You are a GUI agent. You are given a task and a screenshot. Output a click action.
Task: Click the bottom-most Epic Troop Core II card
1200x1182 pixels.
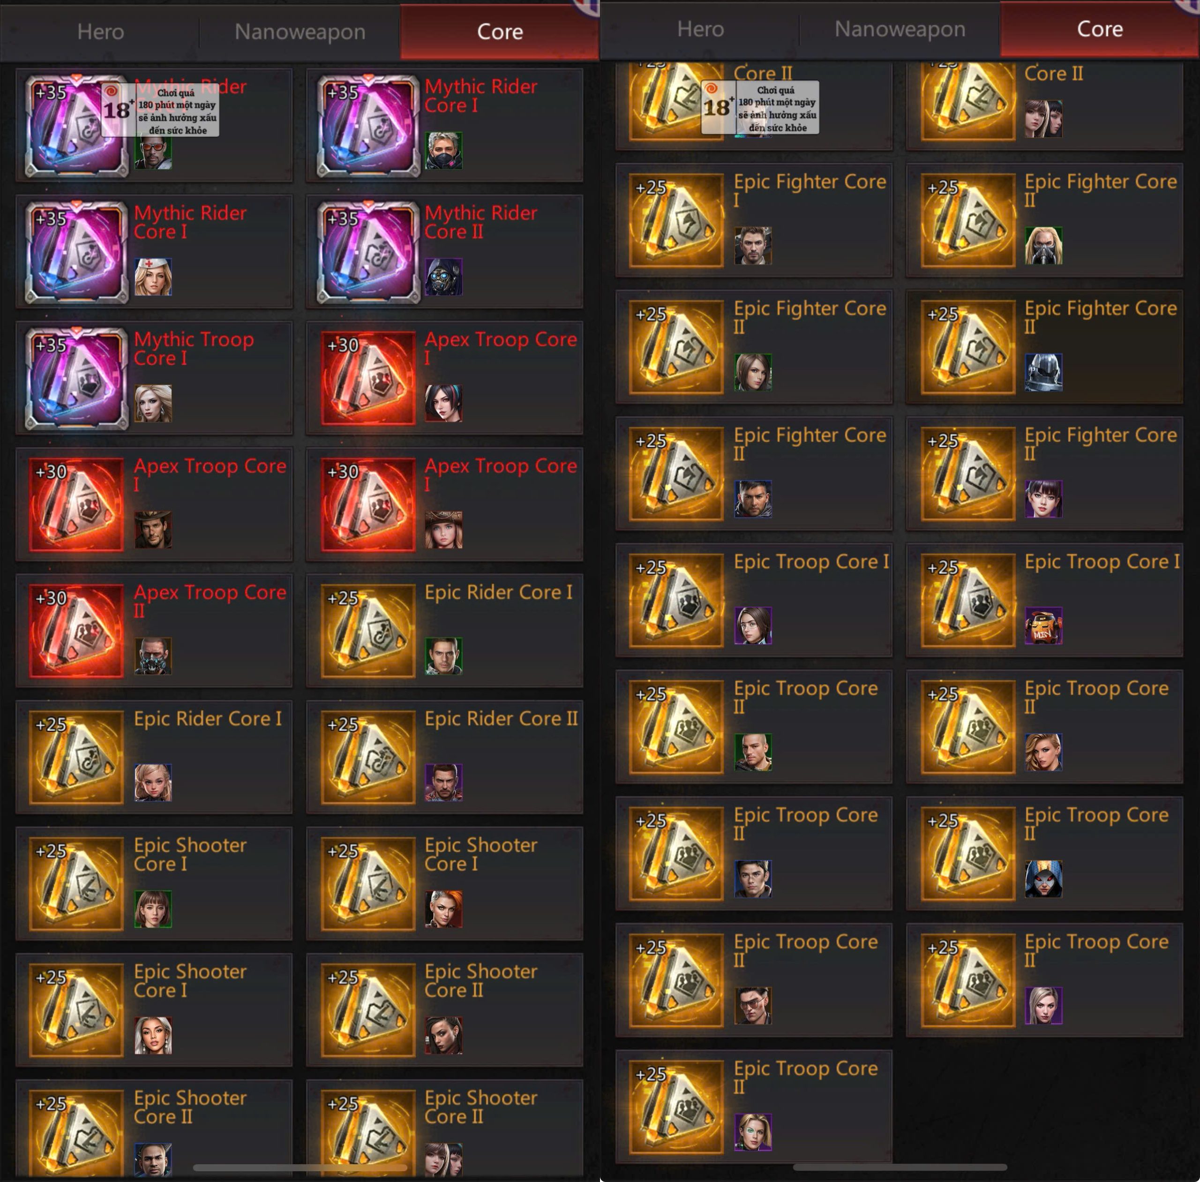(x=754, y=1107)
